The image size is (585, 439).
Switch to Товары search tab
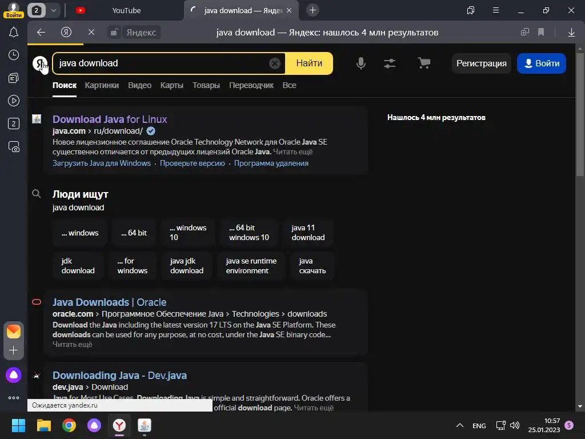click(206, 85)
